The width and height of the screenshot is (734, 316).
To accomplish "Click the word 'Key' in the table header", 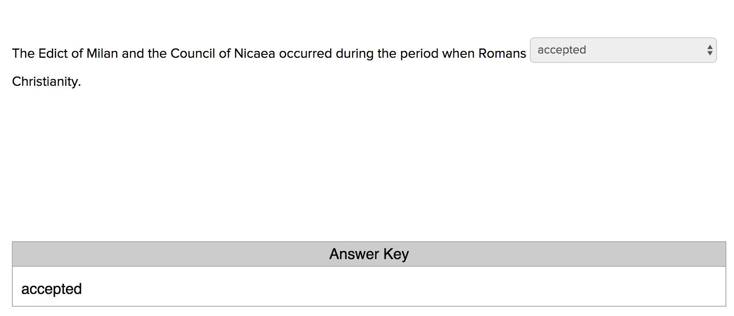I will pyautogui.click(x=396, y=254).
